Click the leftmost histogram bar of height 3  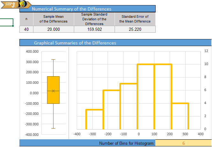94,119
